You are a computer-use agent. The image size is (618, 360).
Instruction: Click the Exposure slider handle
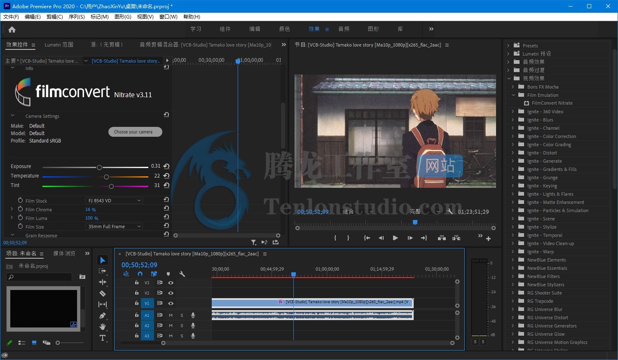coord(99,167)
